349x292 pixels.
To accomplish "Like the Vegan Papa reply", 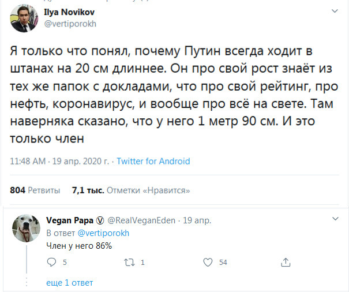I will [208, 262].
